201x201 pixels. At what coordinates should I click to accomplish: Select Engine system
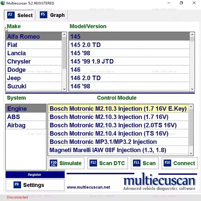point(26,109)
